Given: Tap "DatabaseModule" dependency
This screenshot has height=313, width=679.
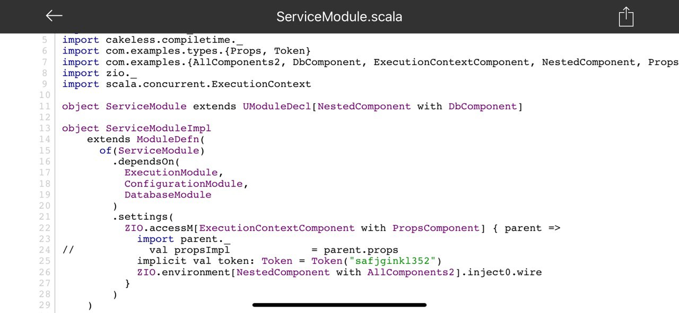Looking at the screenshot, I should coord(168,195).
